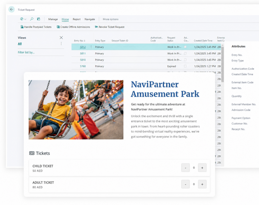
Task: Sort by the Entry No. column header
Action: click(80, 41)
